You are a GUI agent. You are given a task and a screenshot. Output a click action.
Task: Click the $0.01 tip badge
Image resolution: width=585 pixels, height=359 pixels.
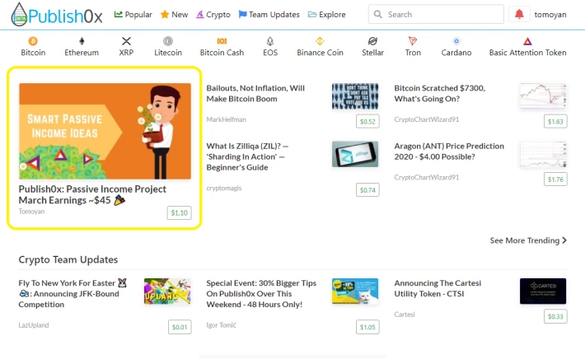pos(180,327)
